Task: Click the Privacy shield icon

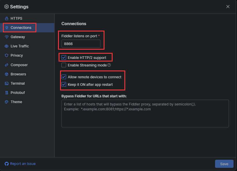Action: click(7, 55)
